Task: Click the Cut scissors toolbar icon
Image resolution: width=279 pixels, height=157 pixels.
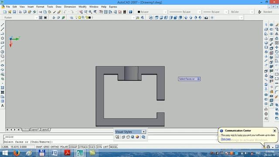Action: pos(41,12)
